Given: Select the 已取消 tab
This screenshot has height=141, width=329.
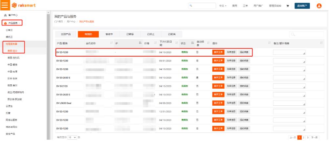Looking at the screenshot, I should 171,34.
